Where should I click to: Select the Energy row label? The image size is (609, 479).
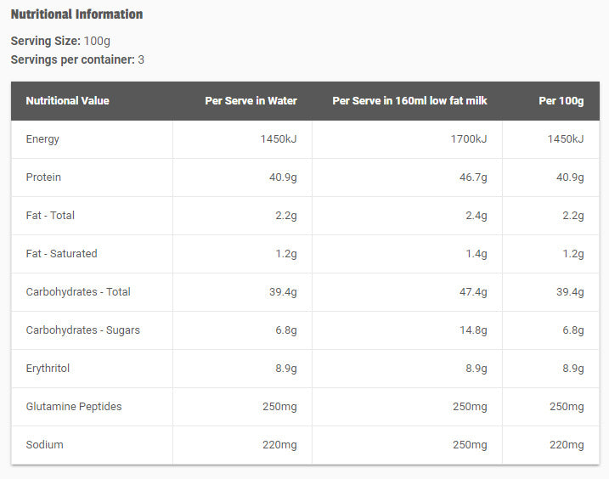coord(42,139)
